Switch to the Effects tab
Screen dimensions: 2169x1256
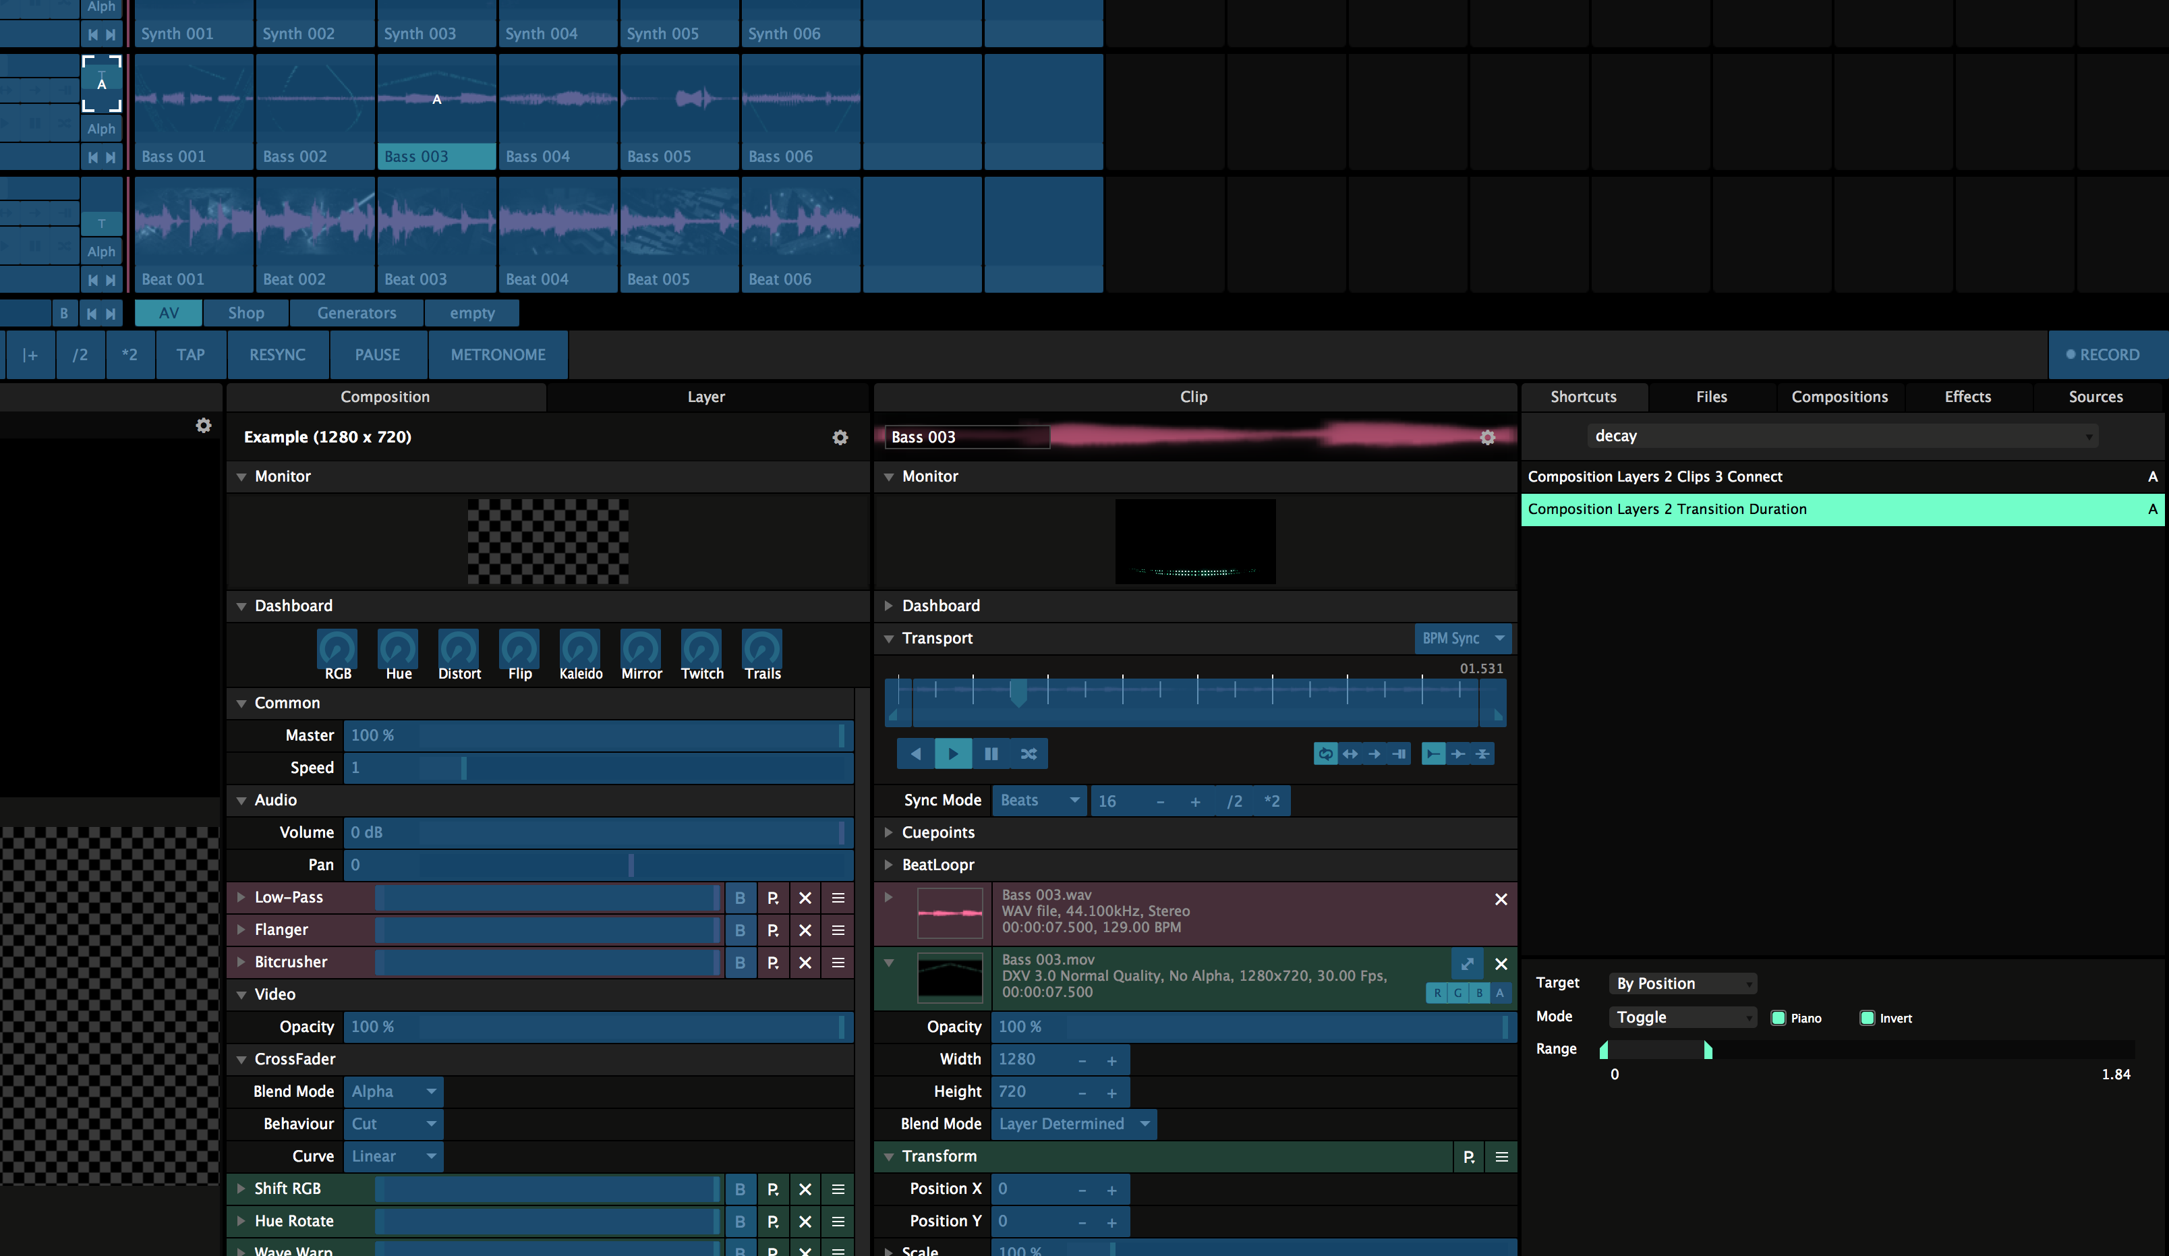pyautogui.click(x=1967, y=397)
